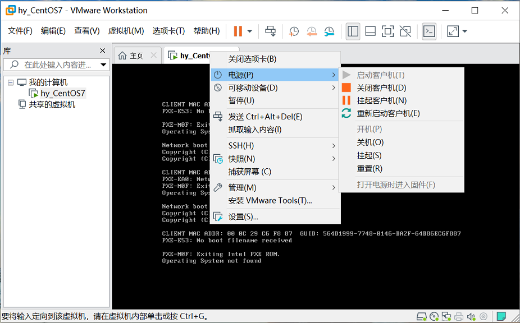Click the network adapter status bar icon
This screenshot has height=323, width=520.
coord(446,317)
